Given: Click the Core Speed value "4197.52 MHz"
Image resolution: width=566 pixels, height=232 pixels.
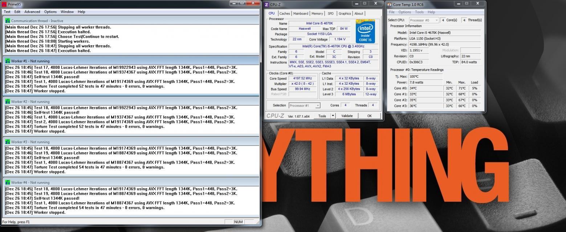Looking at the screenshot, I should [x=303, y=78].
